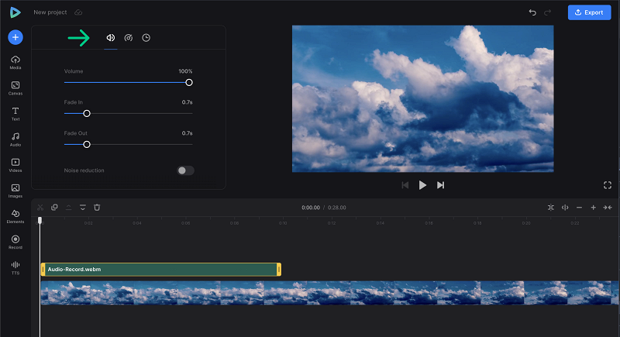Zoom in the timeline
Screen dimensions: 620x337
coord(594,208)
